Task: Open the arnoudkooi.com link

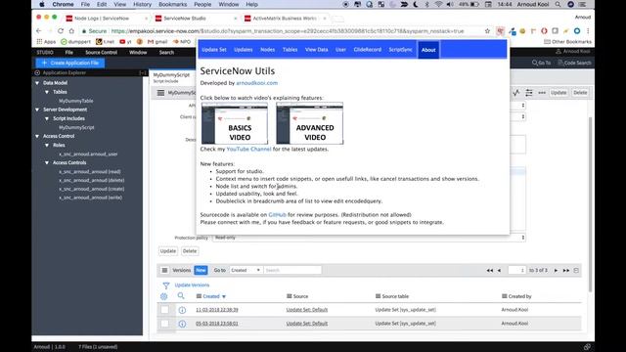Action: tap(256, 83)
